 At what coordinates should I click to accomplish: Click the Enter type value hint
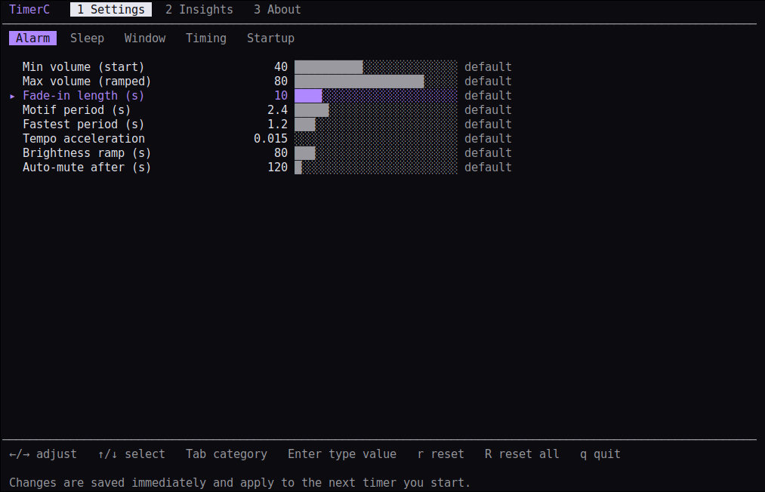point(342,454)
